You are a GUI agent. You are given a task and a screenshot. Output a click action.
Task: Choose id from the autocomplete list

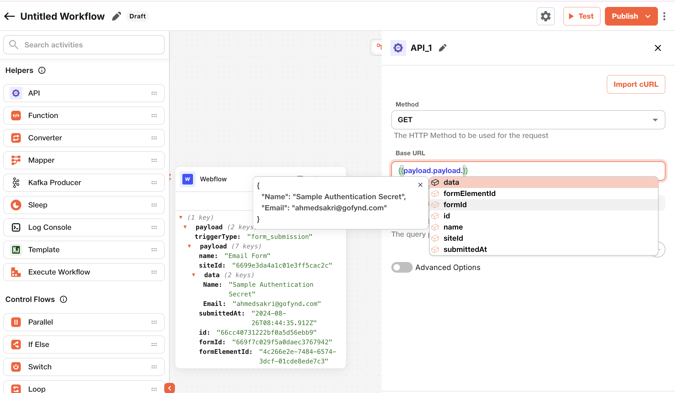(x=544, y=216)
